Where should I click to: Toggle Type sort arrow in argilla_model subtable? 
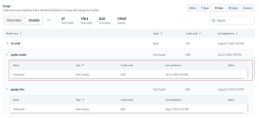coord(83,65)
